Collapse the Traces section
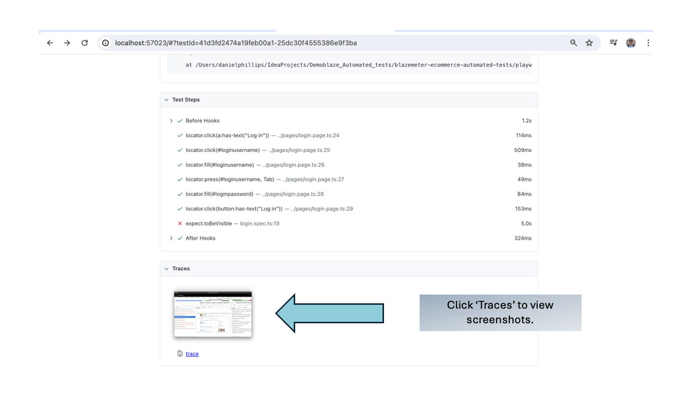The image size is (686, 408). (x=167, y=269)
